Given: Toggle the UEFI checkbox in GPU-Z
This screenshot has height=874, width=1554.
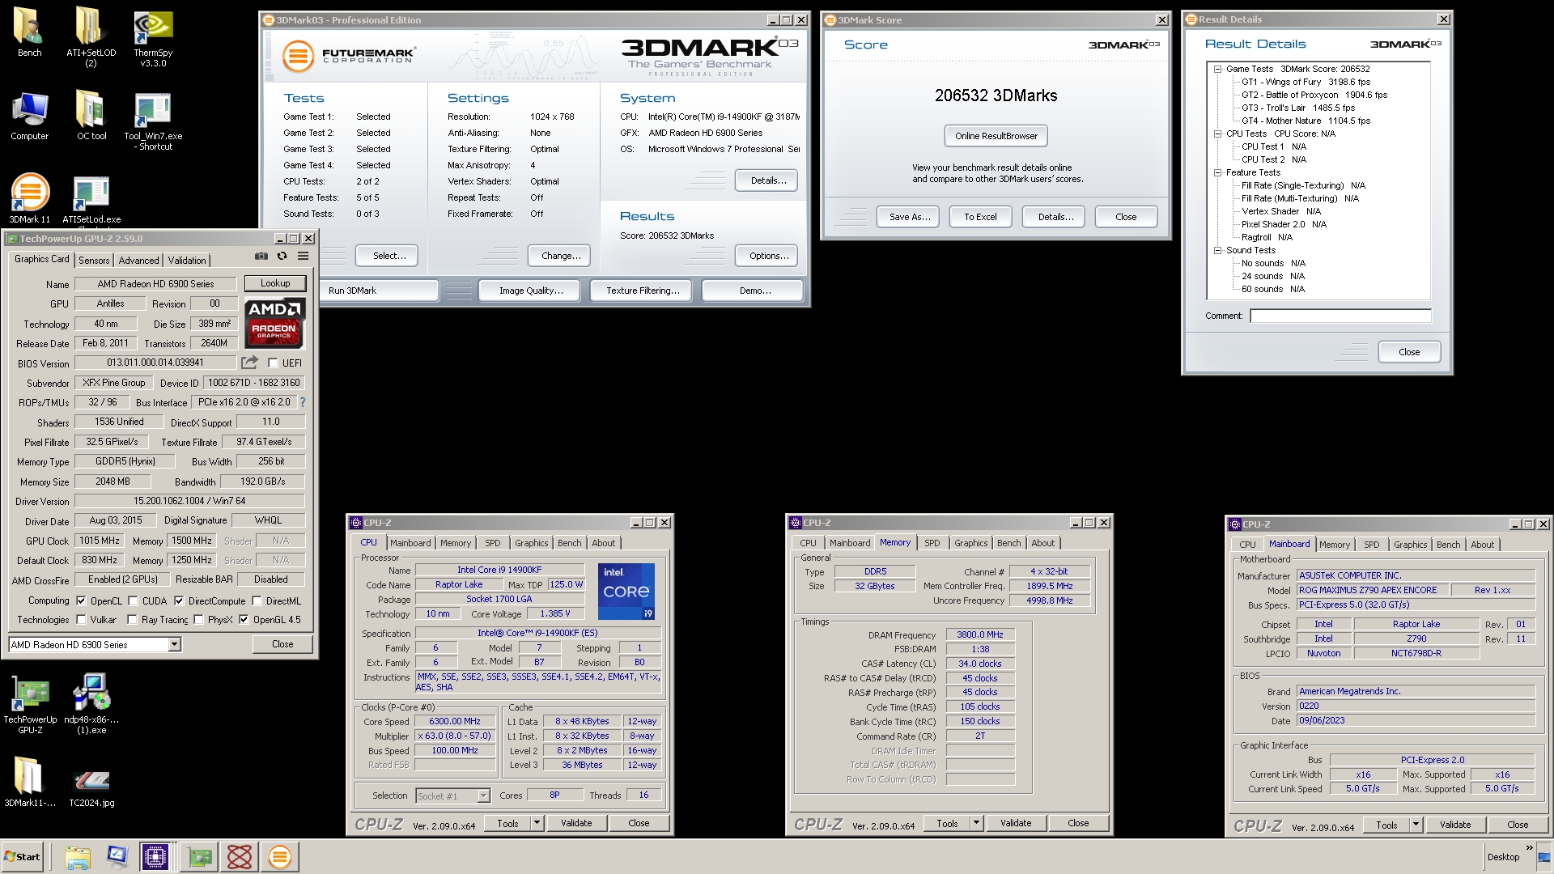Looking at the screenshot, I should (273, 363).
